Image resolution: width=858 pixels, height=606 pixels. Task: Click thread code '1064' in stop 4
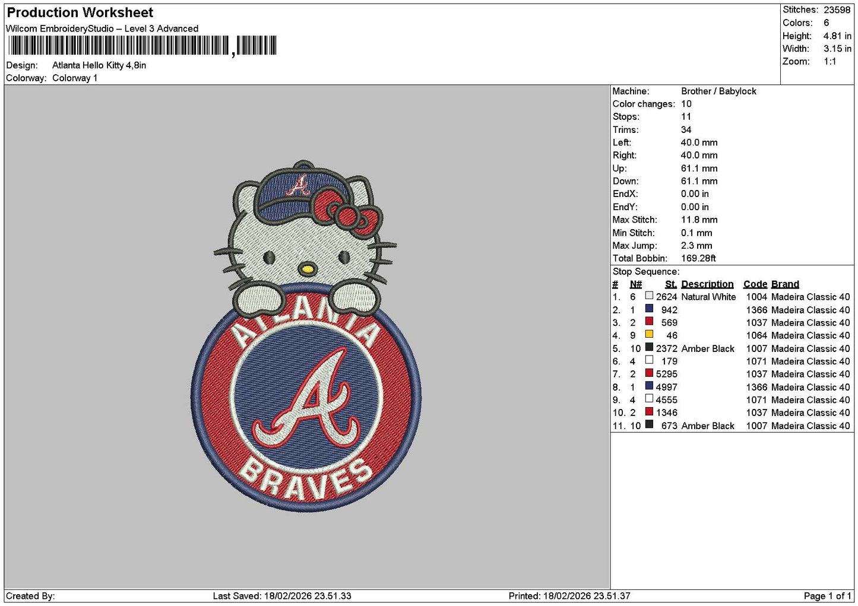(756, 335)
